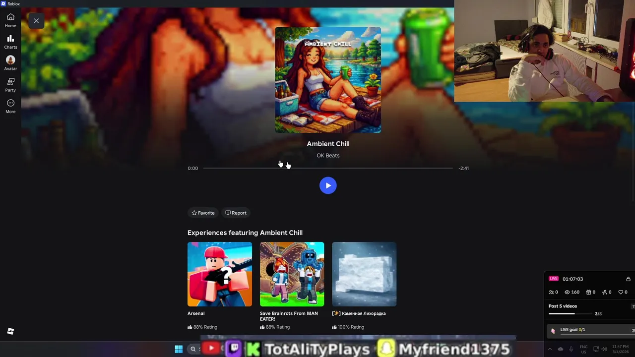Open the Windows Start menu

click(179, 349)
